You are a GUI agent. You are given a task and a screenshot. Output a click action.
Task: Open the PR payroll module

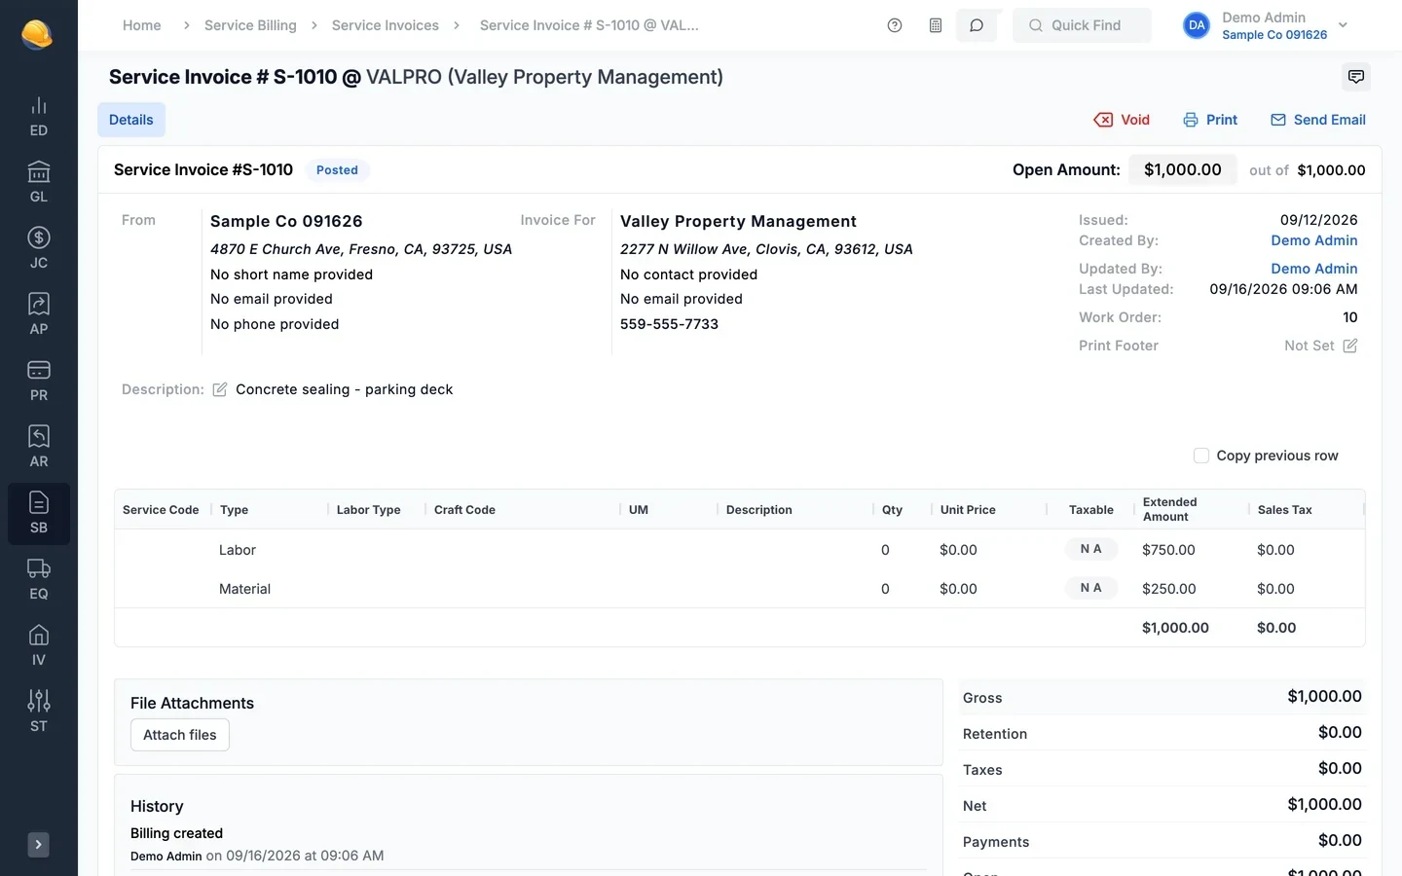[x=39, y=382]
